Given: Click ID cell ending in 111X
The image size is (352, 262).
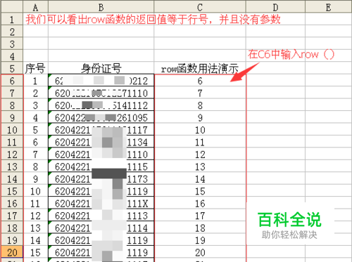Looking at the screenshot, I should pos(101,203).
